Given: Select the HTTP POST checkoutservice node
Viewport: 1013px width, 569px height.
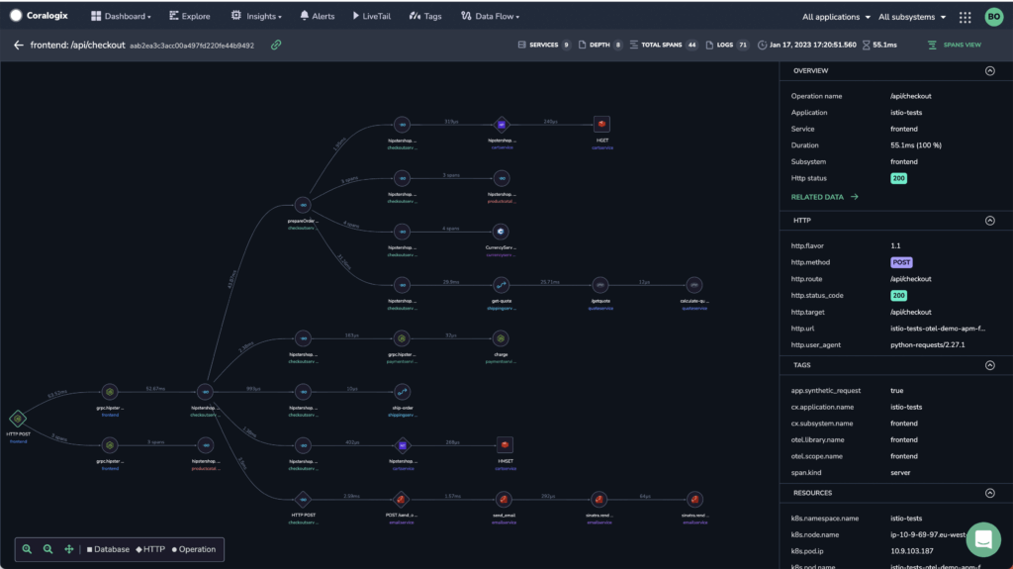Looking at the screenshot, I should coord(303,499).
